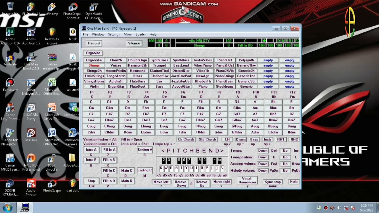Open Kartu Nelayan desktop file

point(31,87)
